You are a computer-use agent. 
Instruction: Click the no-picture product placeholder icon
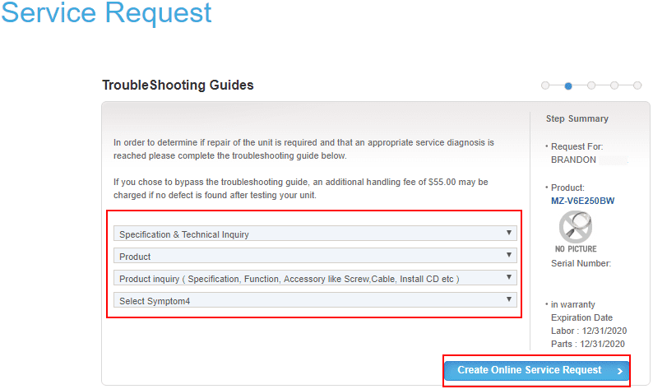(576, 226)
